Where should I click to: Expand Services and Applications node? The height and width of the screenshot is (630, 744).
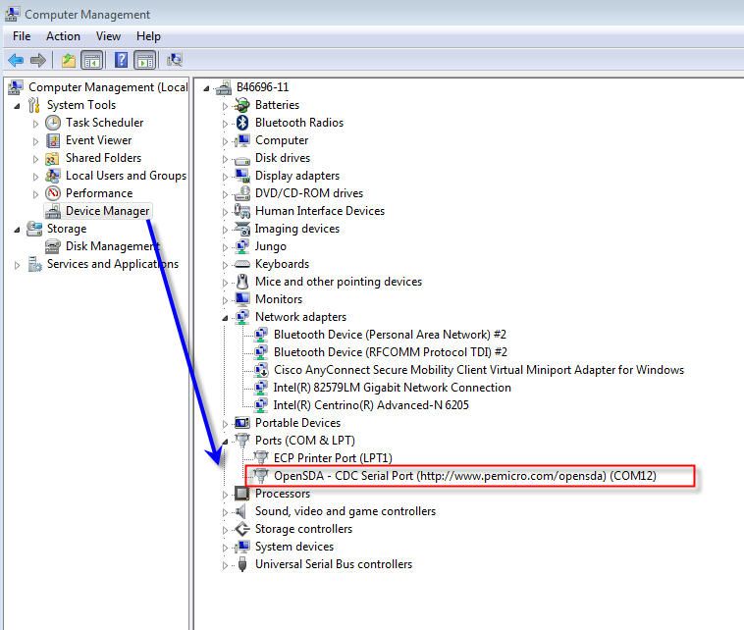coord(17,265)
